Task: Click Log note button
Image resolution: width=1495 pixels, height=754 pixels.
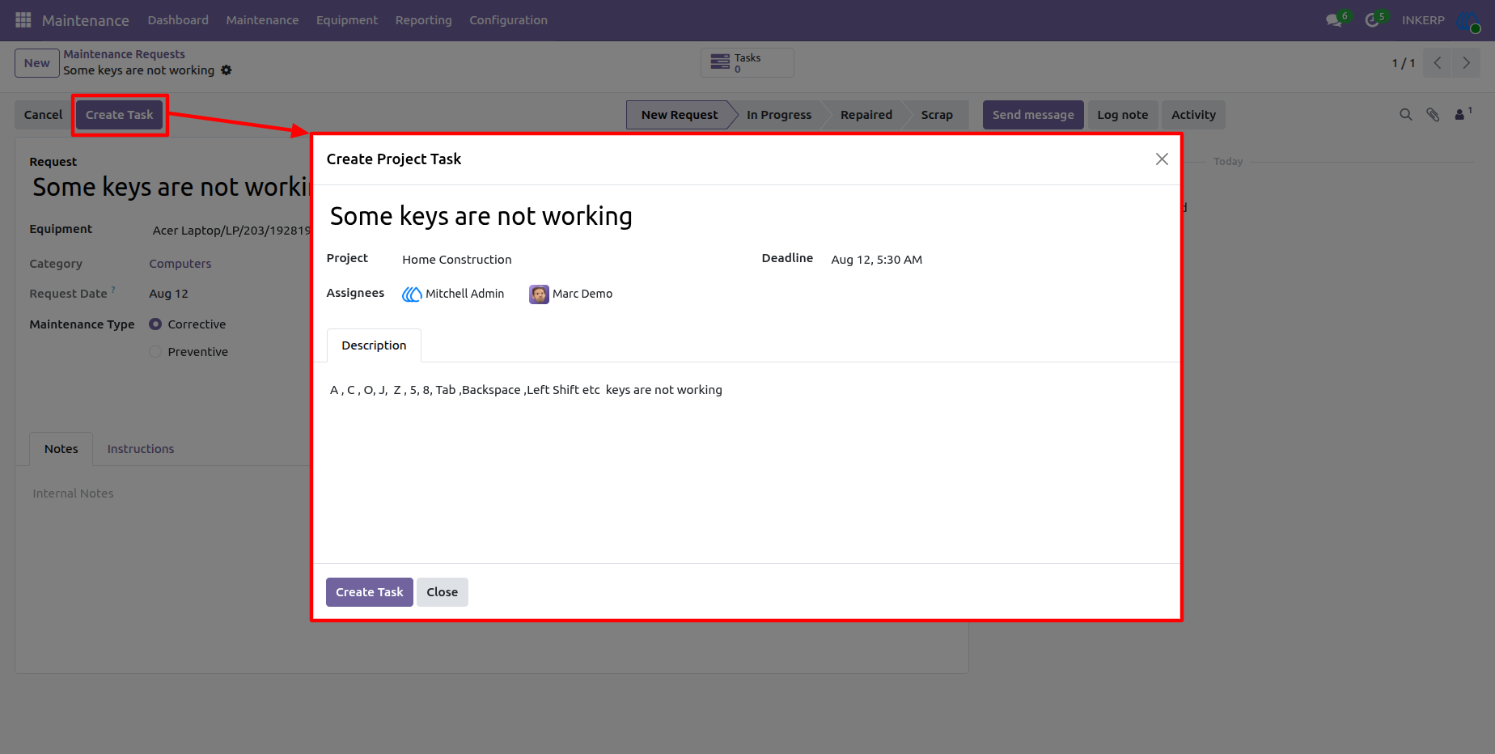Action: point(1123,115)
